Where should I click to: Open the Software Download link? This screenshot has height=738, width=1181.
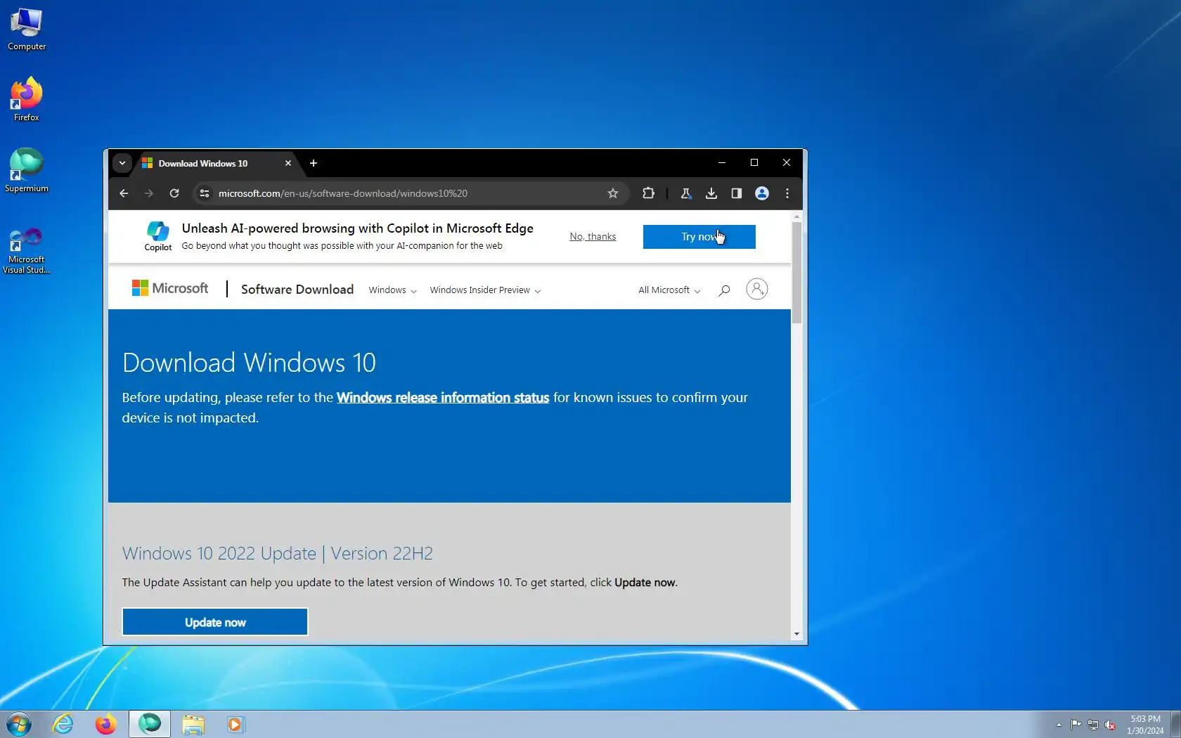(297, 290)
